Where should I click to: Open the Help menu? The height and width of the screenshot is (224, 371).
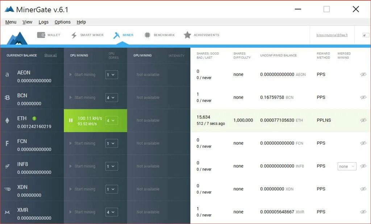(81, 22)
